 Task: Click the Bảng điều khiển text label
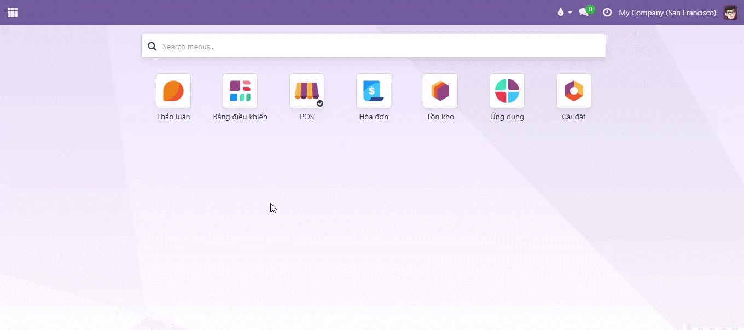coord(240,117)
